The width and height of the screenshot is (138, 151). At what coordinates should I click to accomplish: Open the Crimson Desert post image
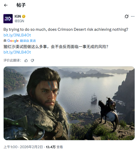[x=69, y=103]
